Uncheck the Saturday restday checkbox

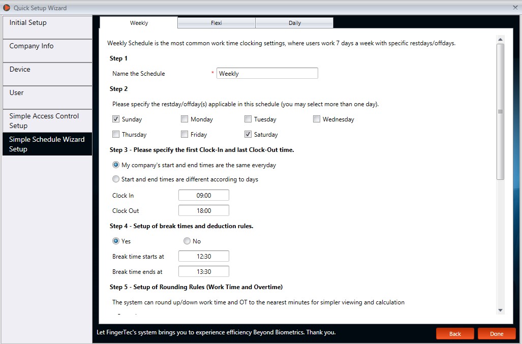248,135
